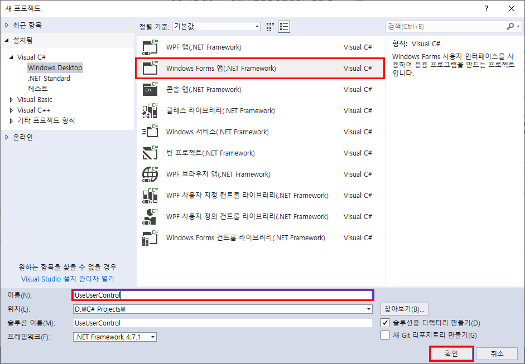Screen dimensions: 525x364
Task: Close the 새 프로젝트 dialog
Action: pos(512,9)
